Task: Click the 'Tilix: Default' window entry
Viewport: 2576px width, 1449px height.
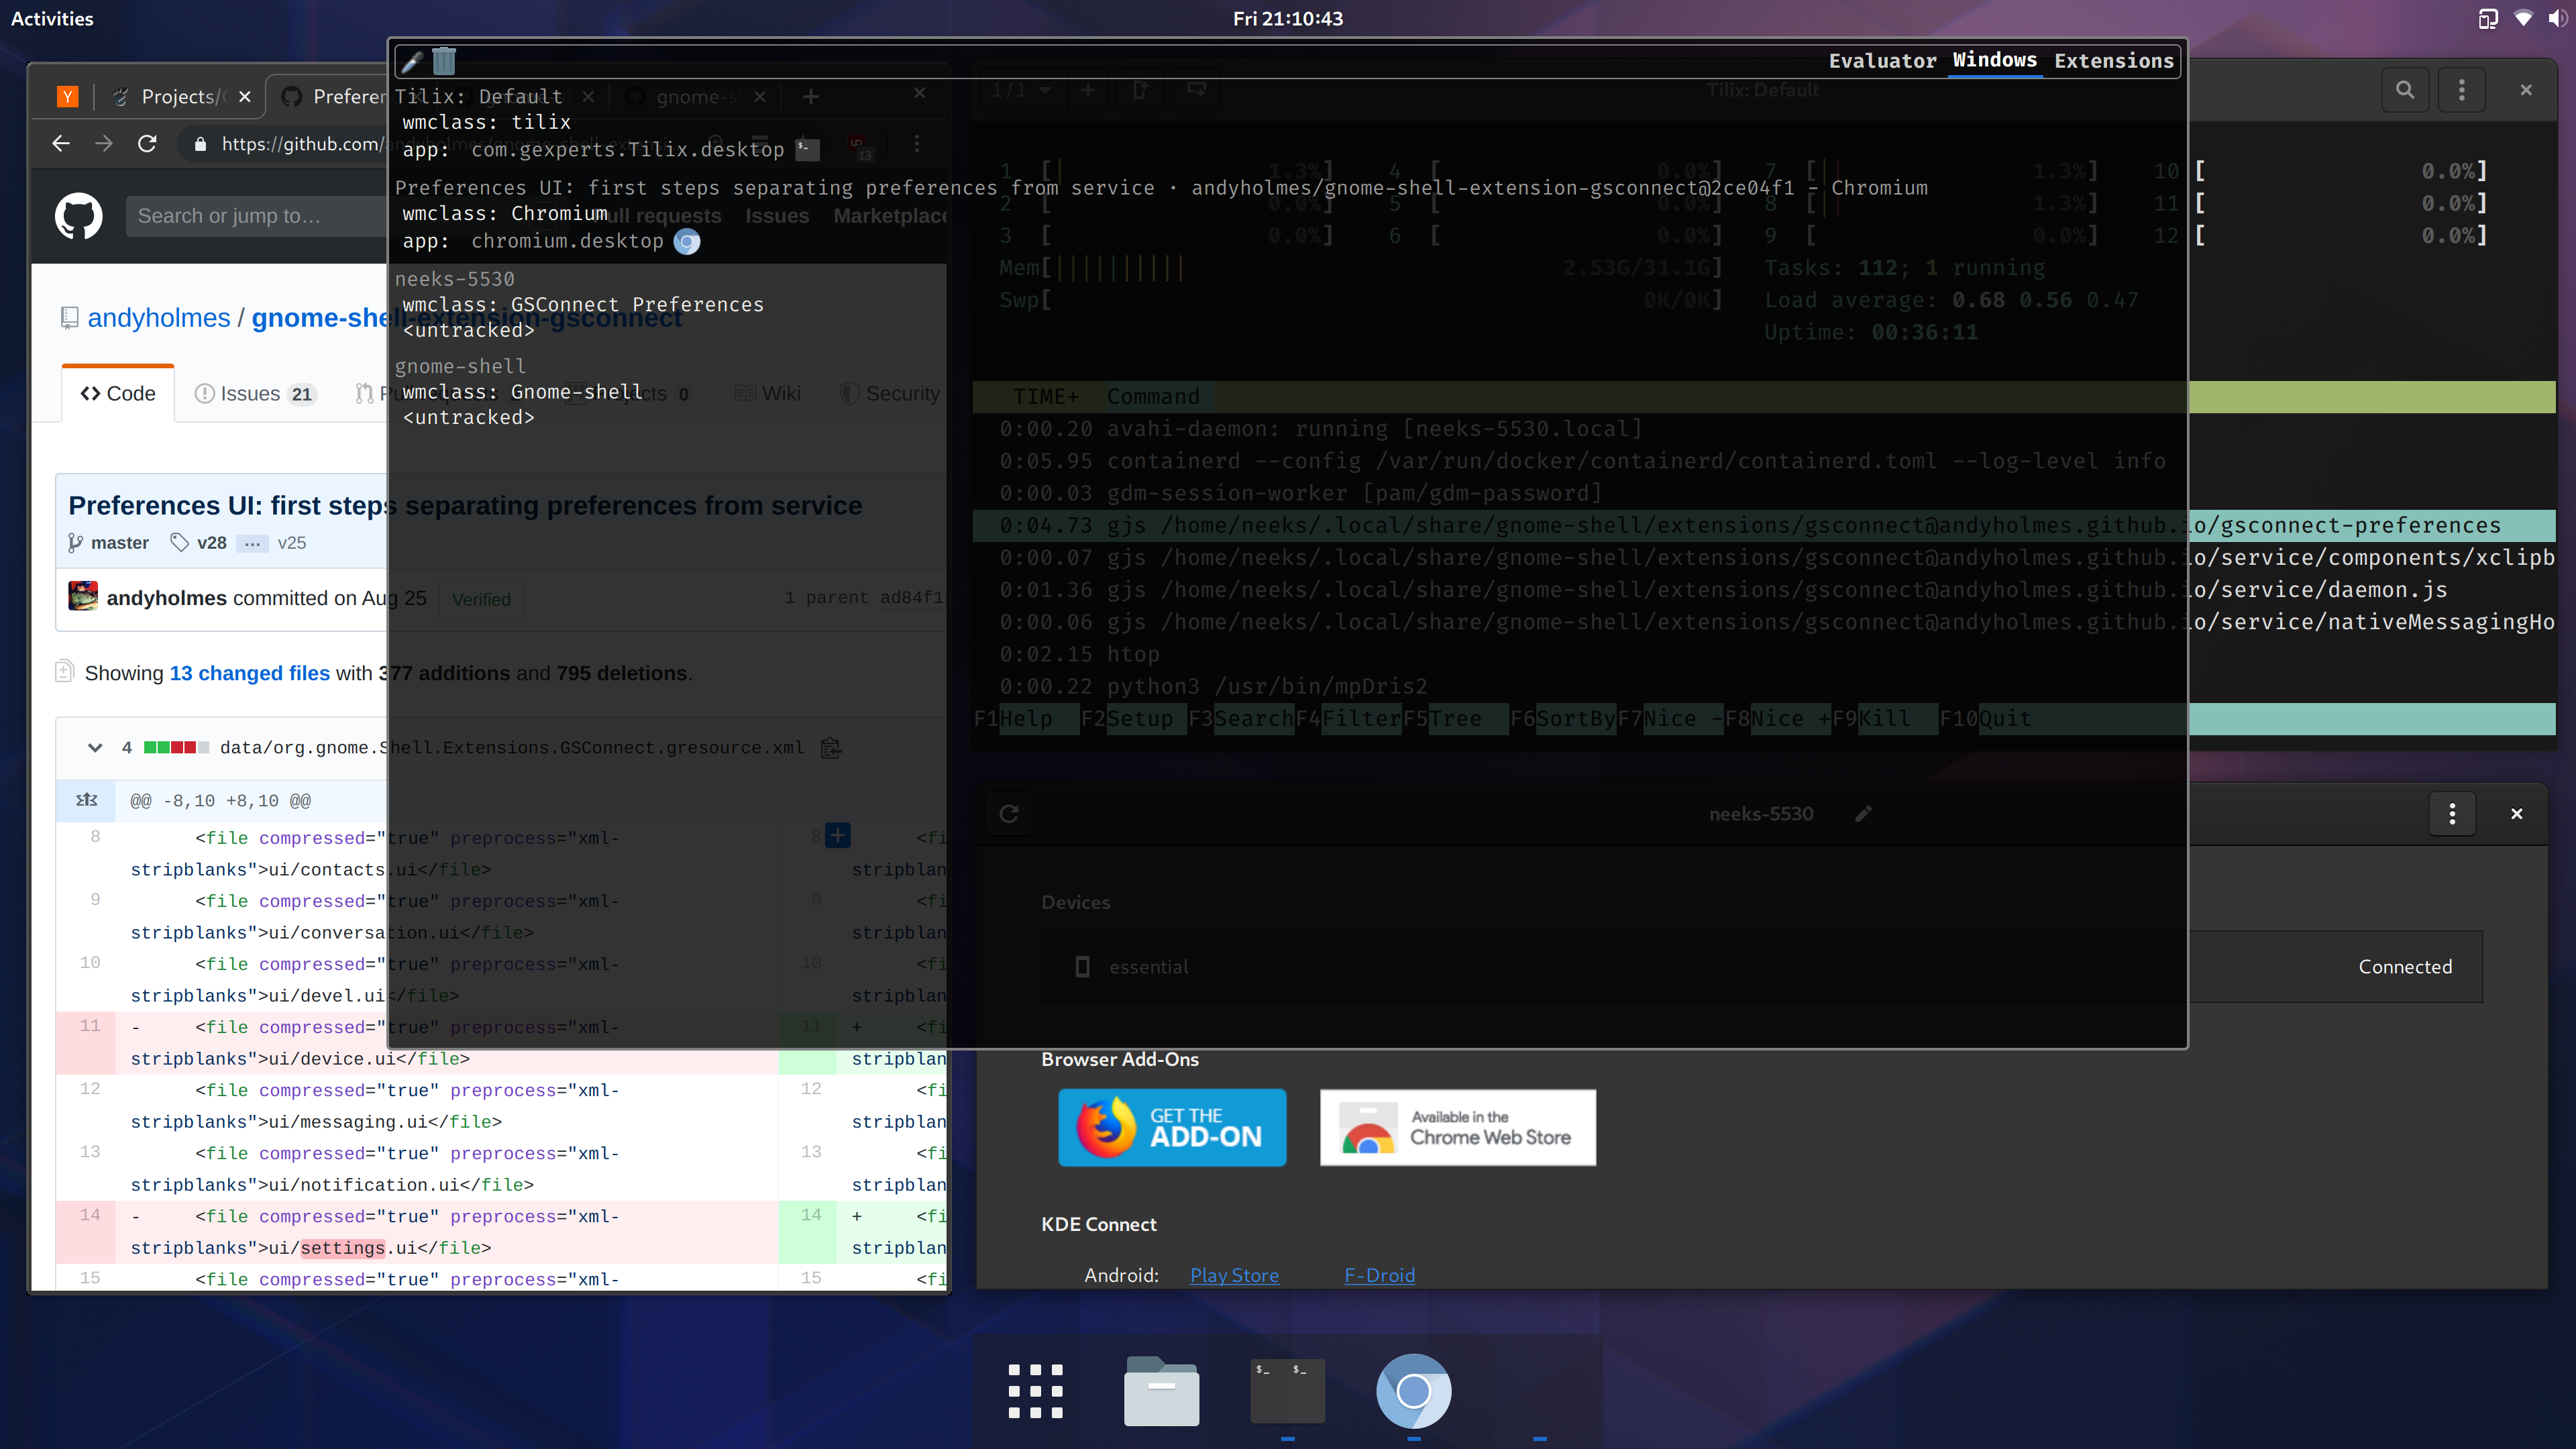Action: click(479, 97)
